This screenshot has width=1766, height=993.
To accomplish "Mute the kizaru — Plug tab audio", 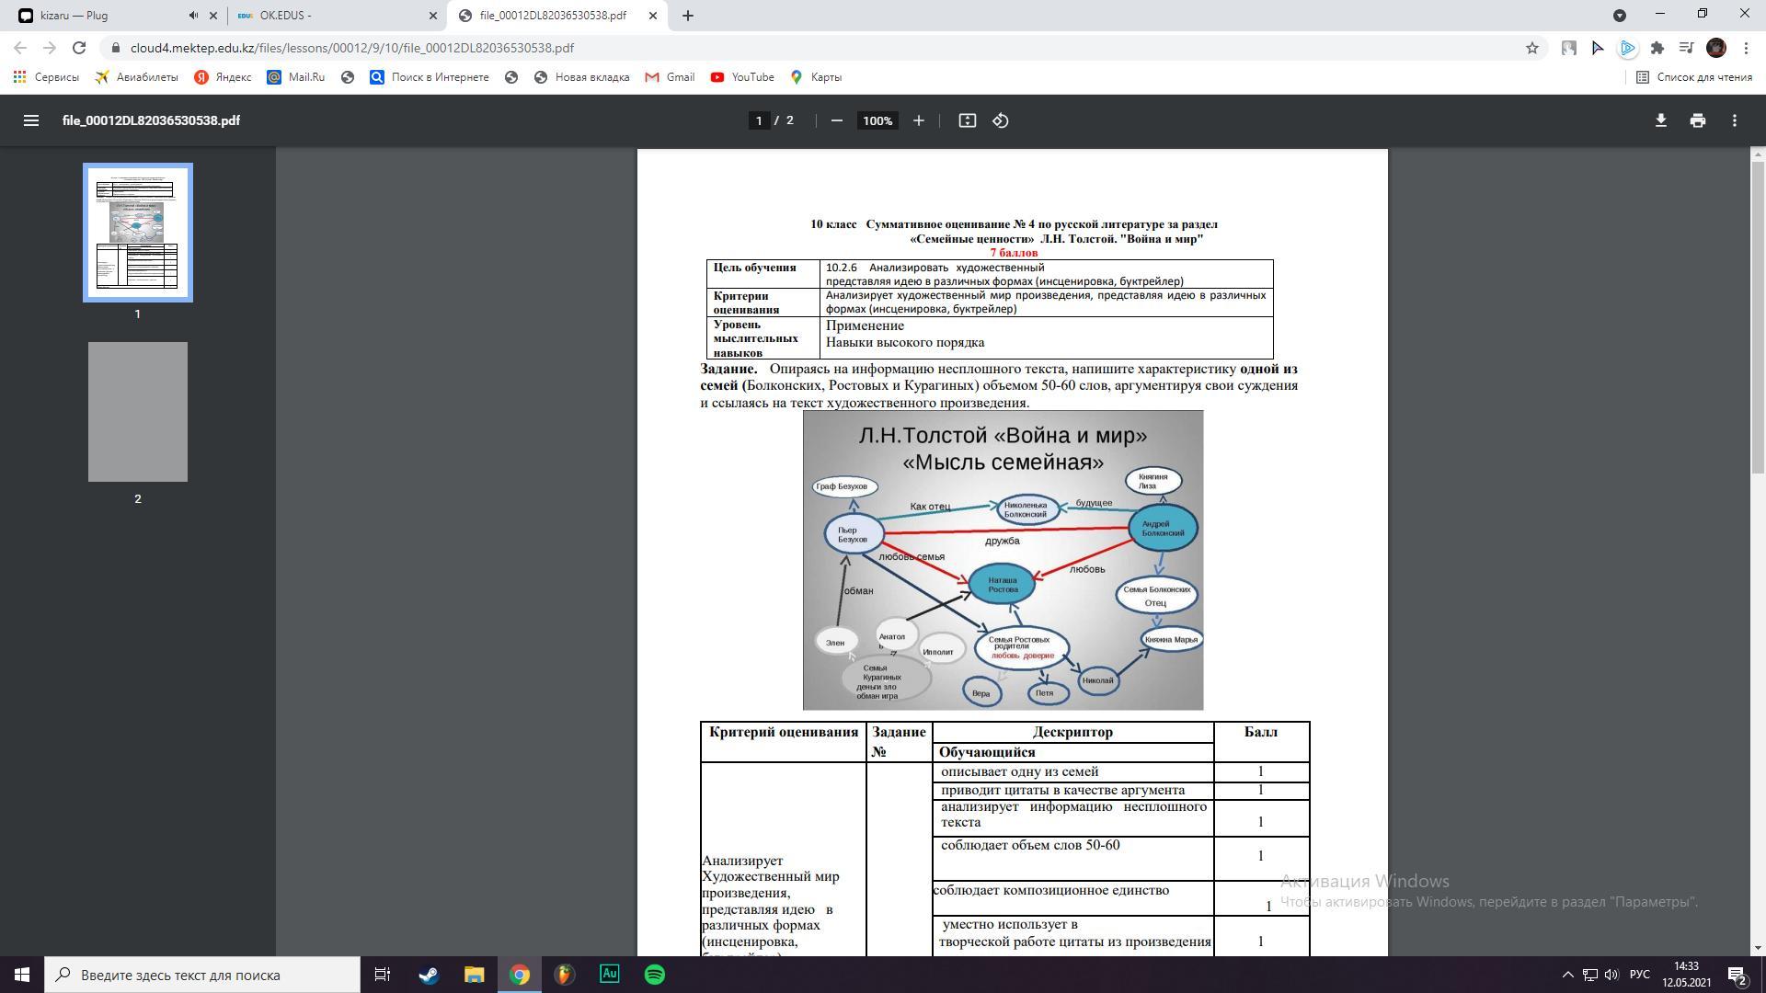I will coord(193,16).
